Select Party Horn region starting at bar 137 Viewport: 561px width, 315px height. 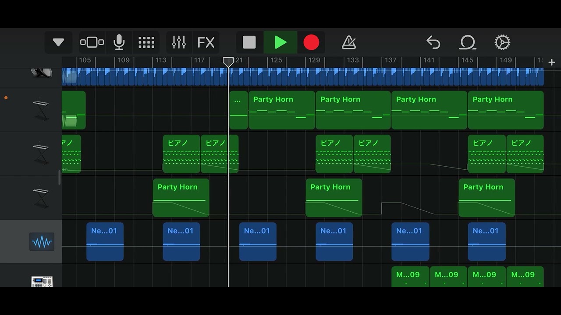(x=430, y=110)
